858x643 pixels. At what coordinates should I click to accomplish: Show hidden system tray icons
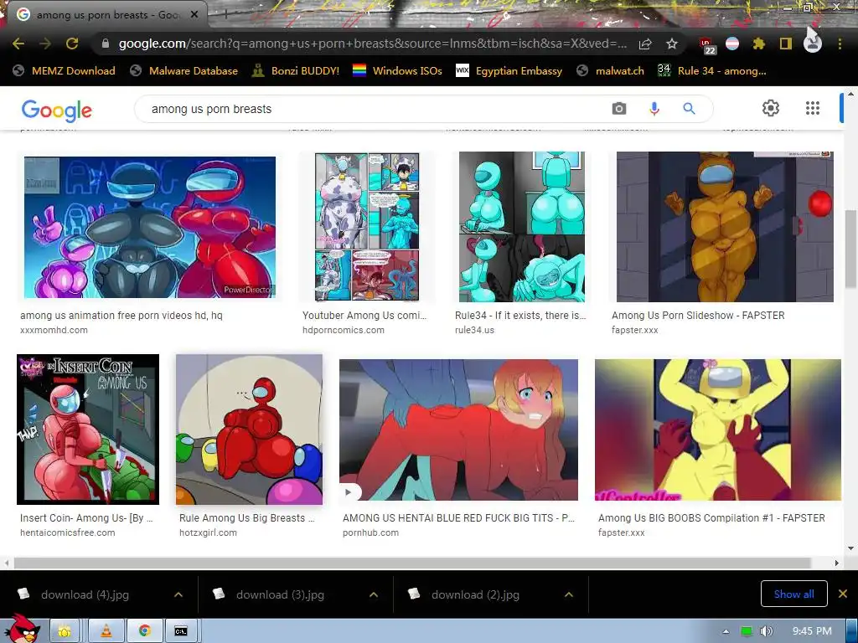pyautogui.click(x=726, y=631)
